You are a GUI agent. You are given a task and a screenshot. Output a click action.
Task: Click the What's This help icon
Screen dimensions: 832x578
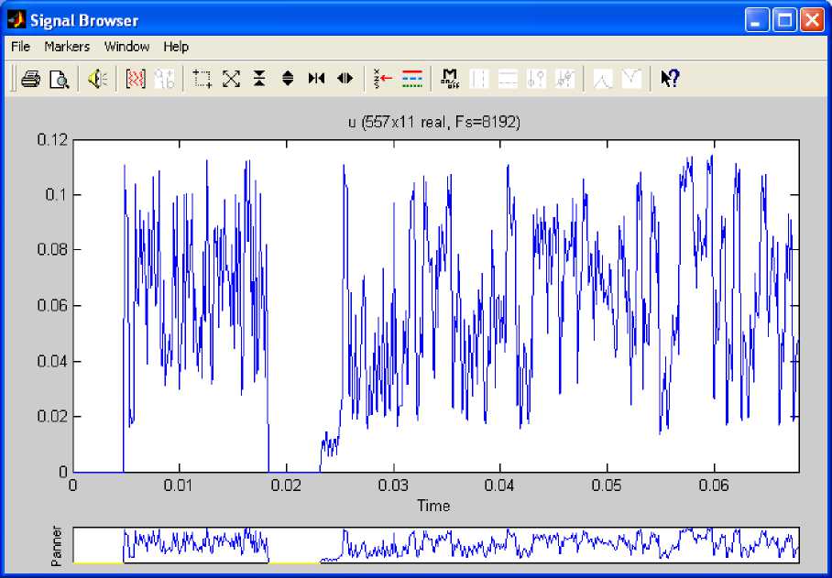[670, 80]
